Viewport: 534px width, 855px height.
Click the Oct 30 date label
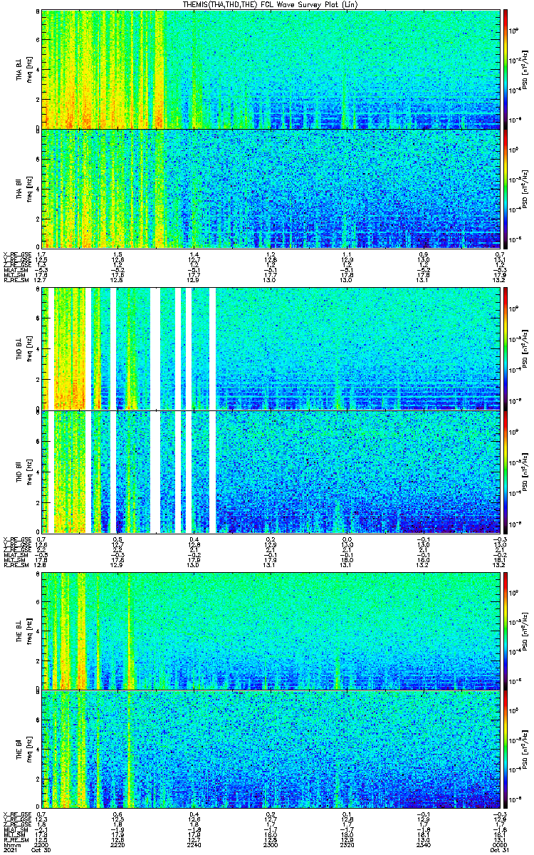pyautogui.click(x=43, y=849)
